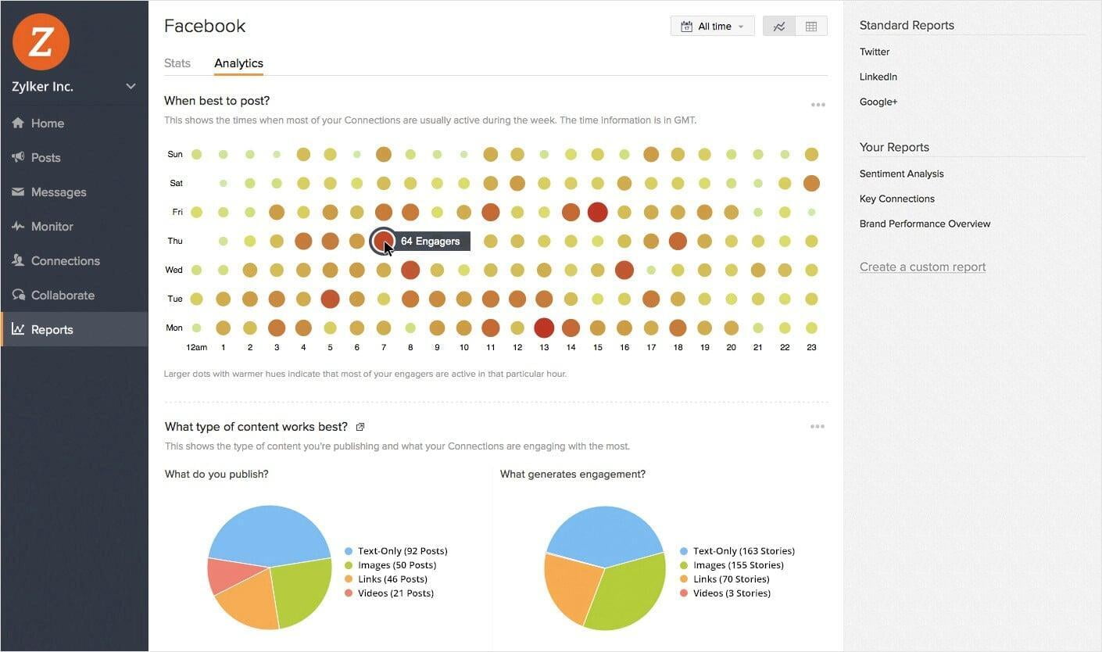Switch to table view using the grid toggle
The height and width of the screenshot is (652, 1102).
pos(810,25)
